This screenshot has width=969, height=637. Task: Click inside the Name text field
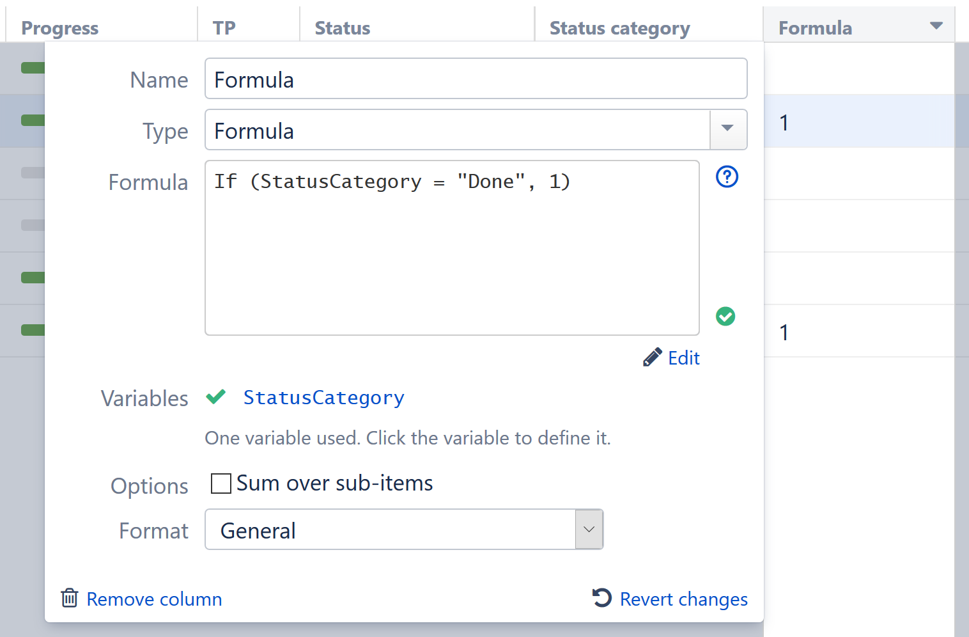pos(476,79)
